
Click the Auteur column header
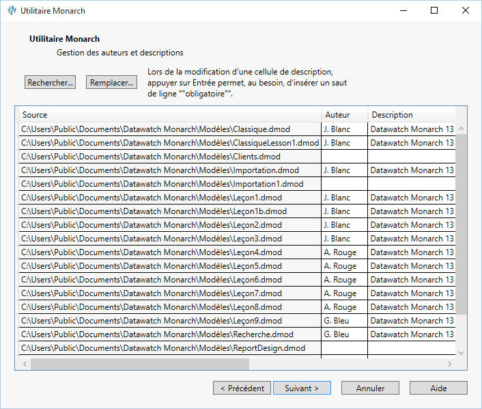[344, 115]
